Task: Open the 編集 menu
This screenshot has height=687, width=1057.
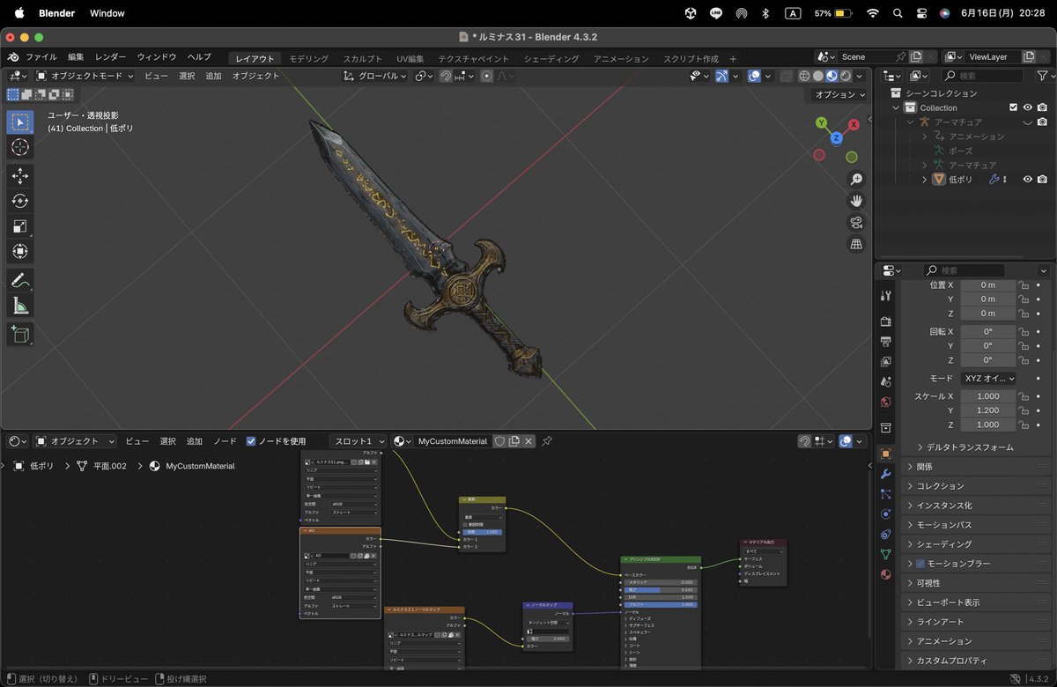Action: [77, 58]
